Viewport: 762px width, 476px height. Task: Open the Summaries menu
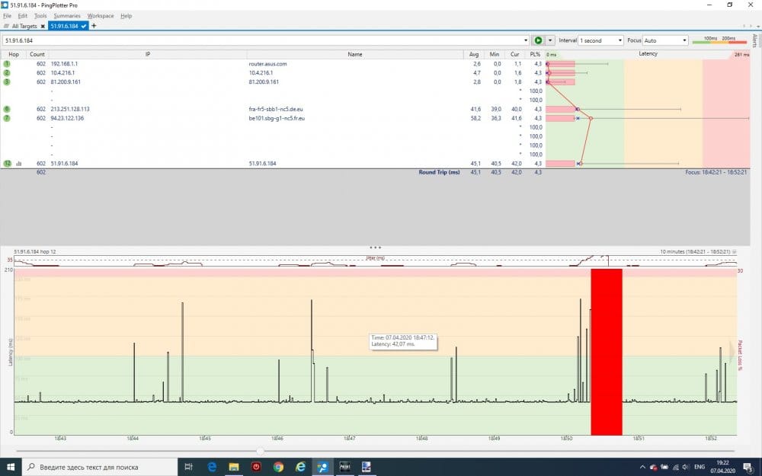coord(67,15)
